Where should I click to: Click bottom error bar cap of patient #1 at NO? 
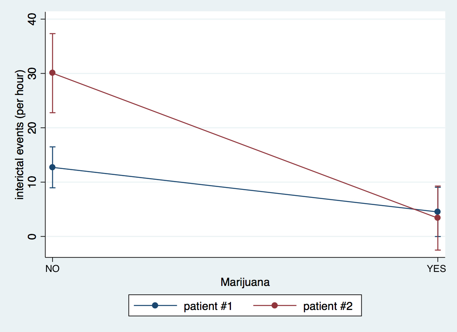point(52,188)
